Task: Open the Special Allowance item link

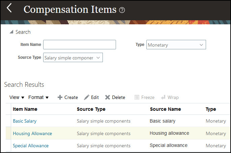Action: [x=31, y=146]
